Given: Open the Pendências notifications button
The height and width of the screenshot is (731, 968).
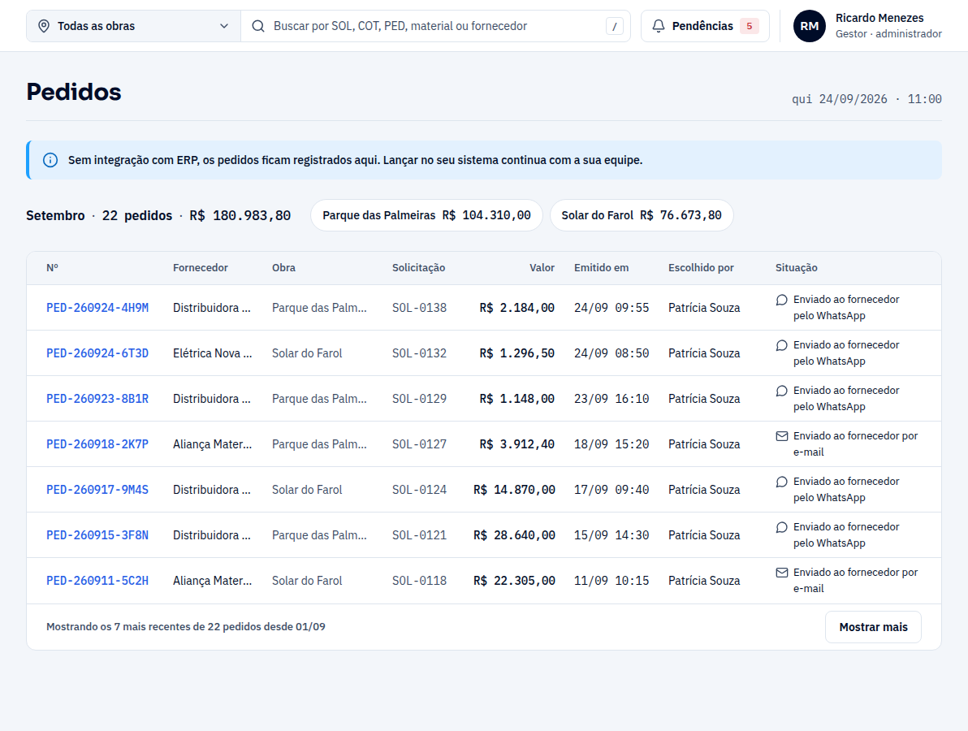Looking at the screenshot, I should click(x=705, y=26).
